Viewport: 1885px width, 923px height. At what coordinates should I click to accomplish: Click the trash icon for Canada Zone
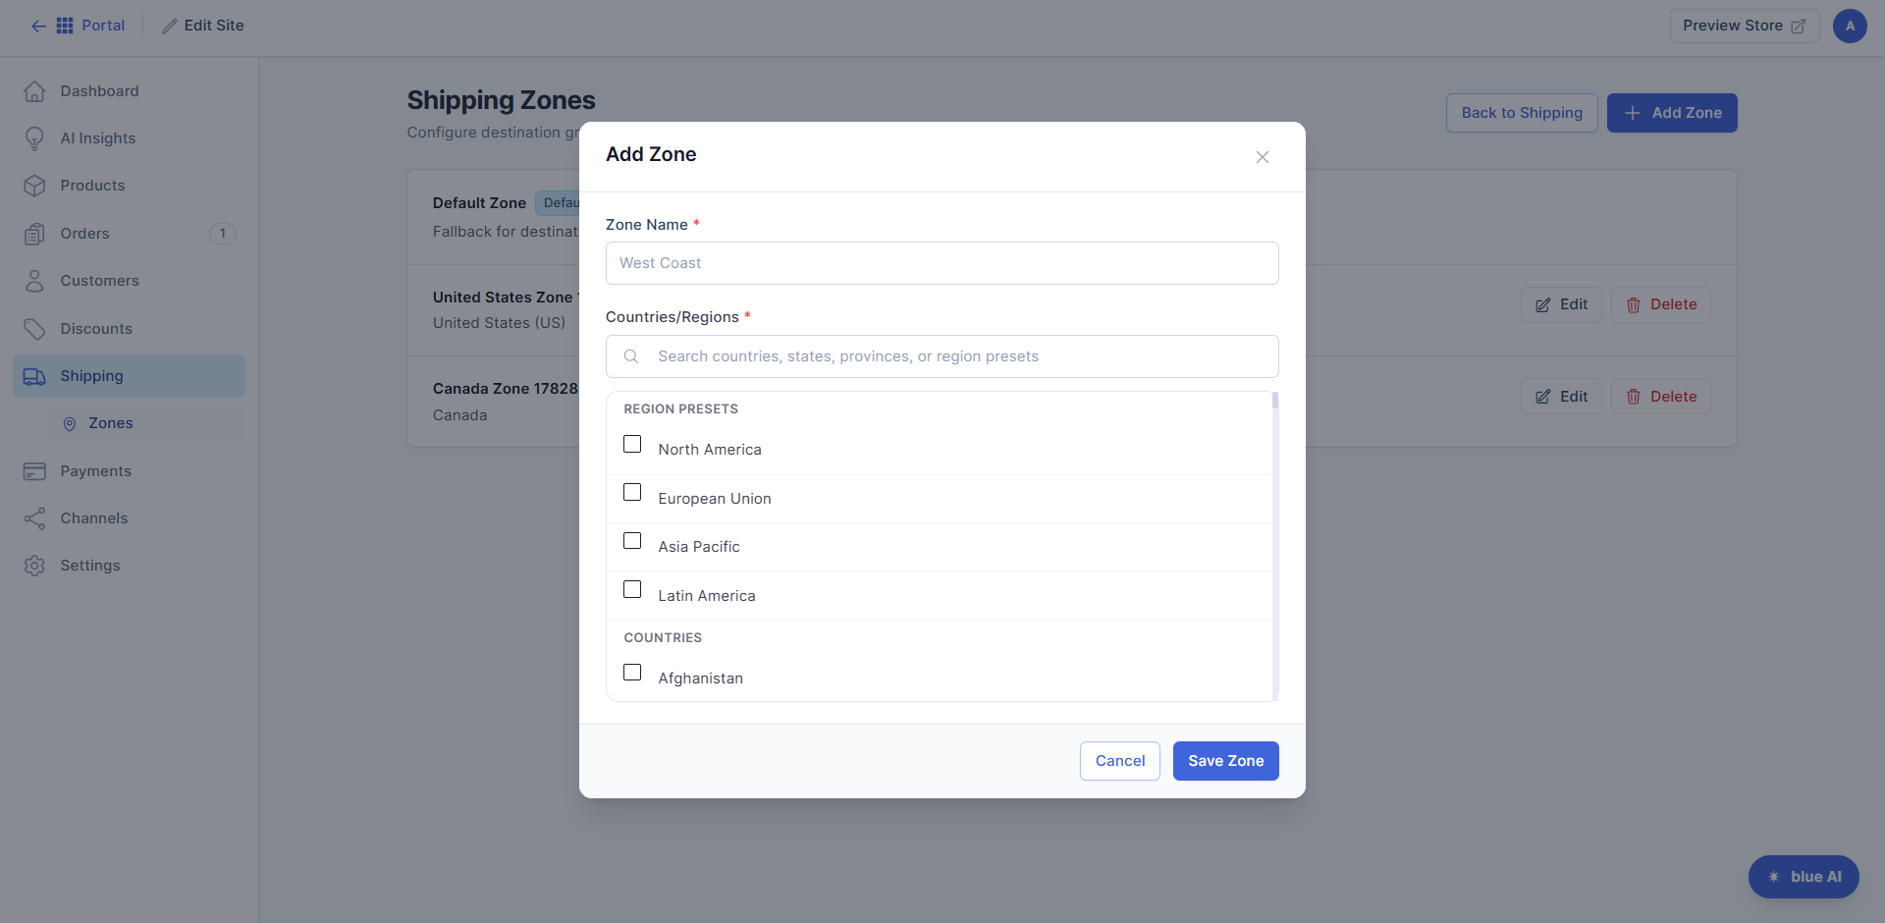1634,397
